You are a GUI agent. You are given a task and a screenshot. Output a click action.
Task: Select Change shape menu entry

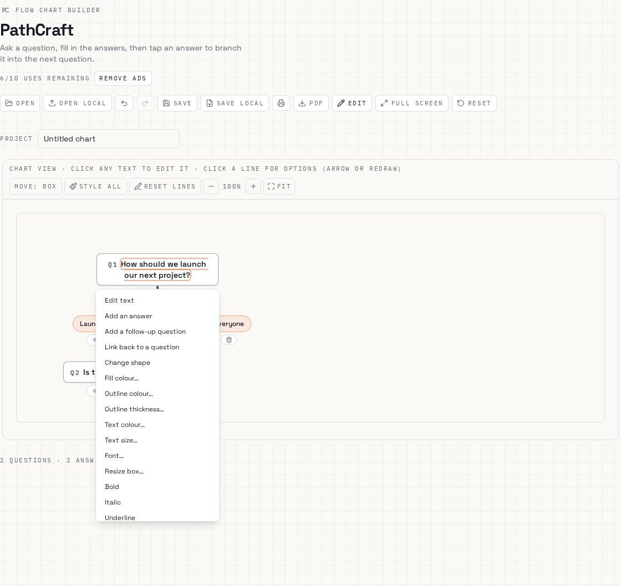coord(157,363)
